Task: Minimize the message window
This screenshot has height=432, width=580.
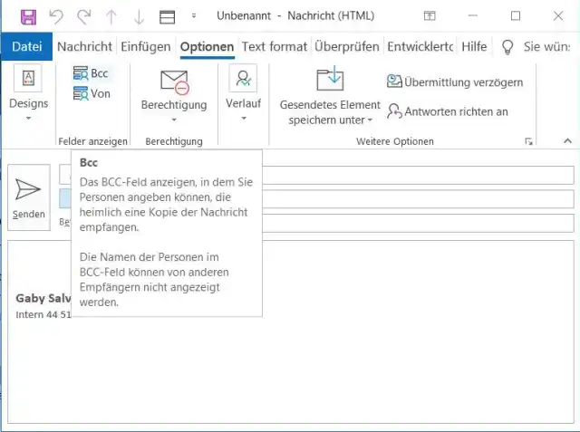Action: tap(473, 16)
